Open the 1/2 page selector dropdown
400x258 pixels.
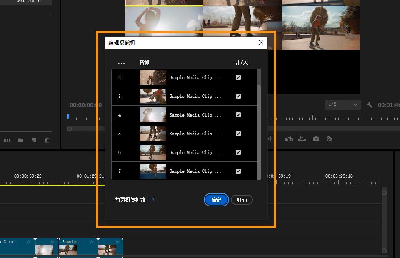pos(342,105)
